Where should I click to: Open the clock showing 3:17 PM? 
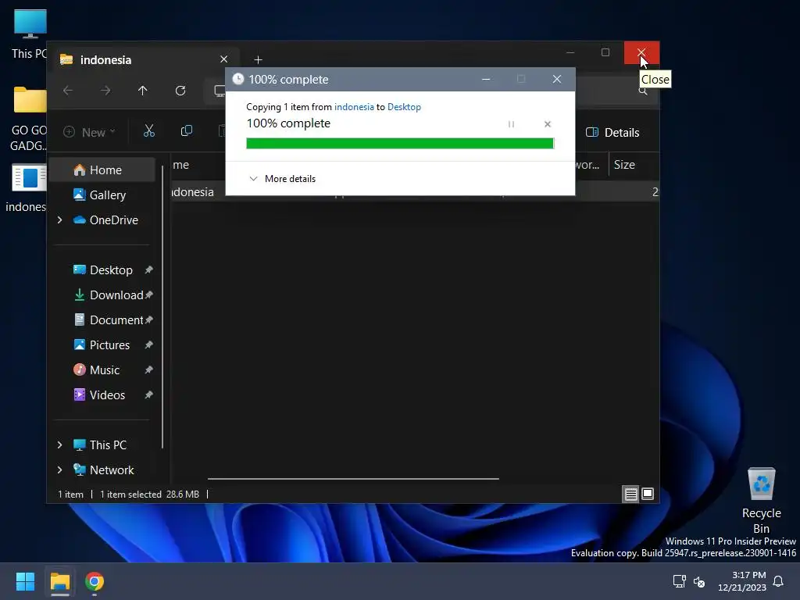[742, 581]
